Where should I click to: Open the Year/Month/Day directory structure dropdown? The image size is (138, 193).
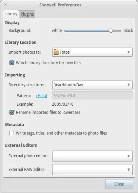coord(92,85)
